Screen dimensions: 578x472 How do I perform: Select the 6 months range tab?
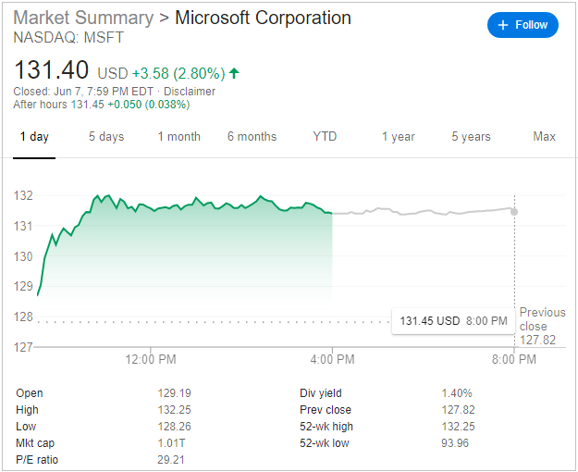[x=252, y=137]
